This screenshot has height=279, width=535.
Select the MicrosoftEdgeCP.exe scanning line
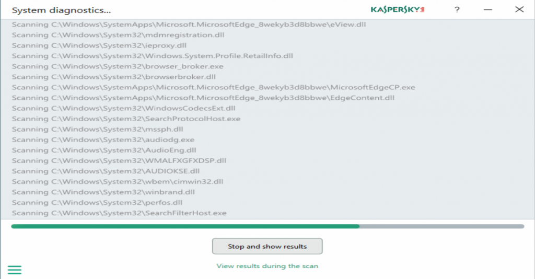click(x=213, y=87)
